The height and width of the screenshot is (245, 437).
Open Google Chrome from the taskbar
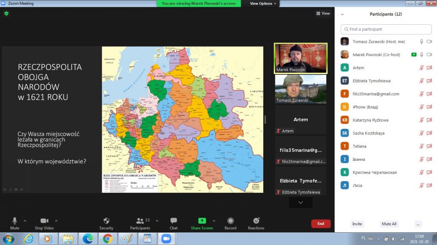(x=107, y=239)
